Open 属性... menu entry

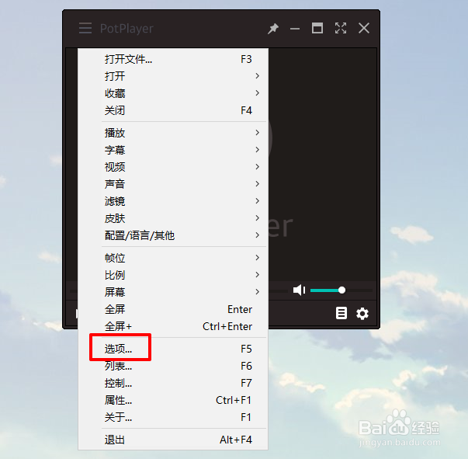[x=173, y=400]
